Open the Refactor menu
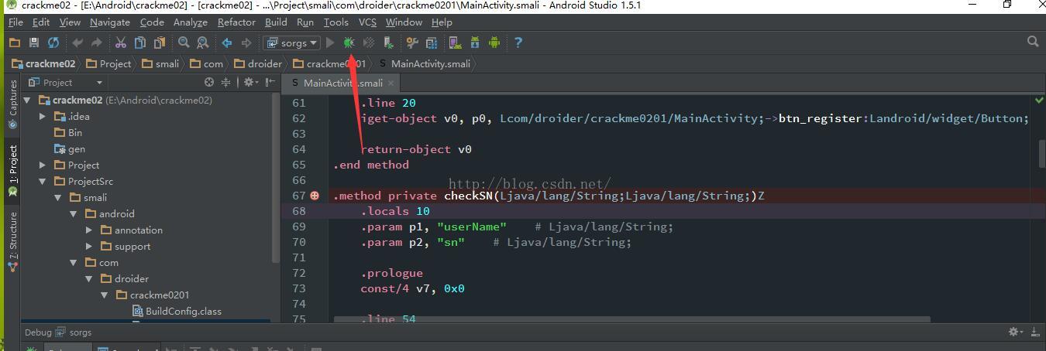 point(236,22)
